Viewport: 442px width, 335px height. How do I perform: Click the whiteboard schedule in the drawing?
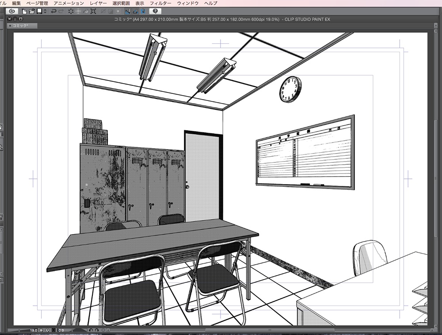[x=305, y=152]
